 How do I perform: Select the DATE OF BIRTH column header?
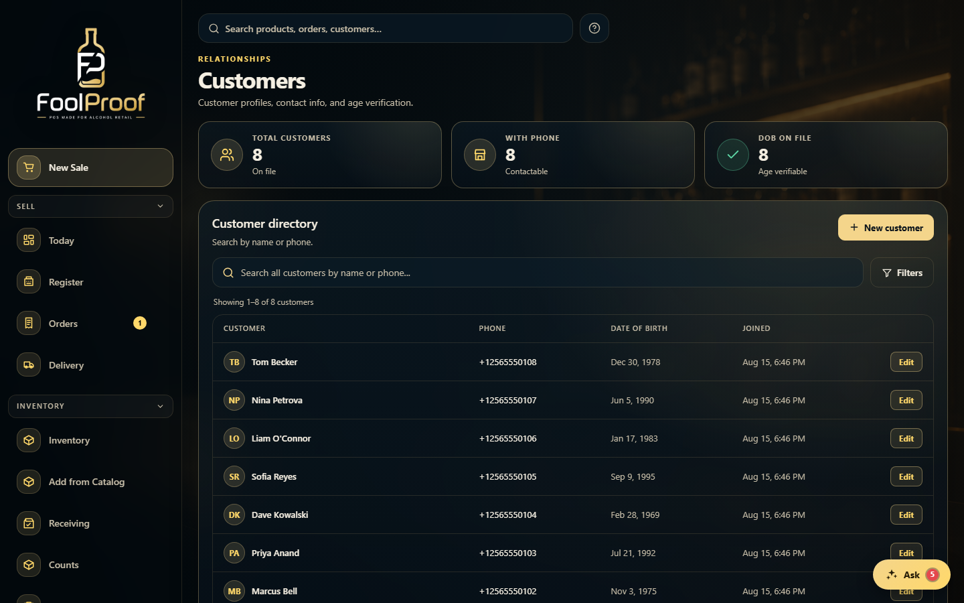pyautogui.click(x=639, y=328)
